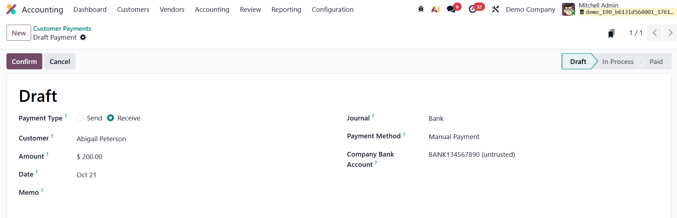Go to the next record arrow
Viewport: 677px width, 218px height.
pos(670,33)
